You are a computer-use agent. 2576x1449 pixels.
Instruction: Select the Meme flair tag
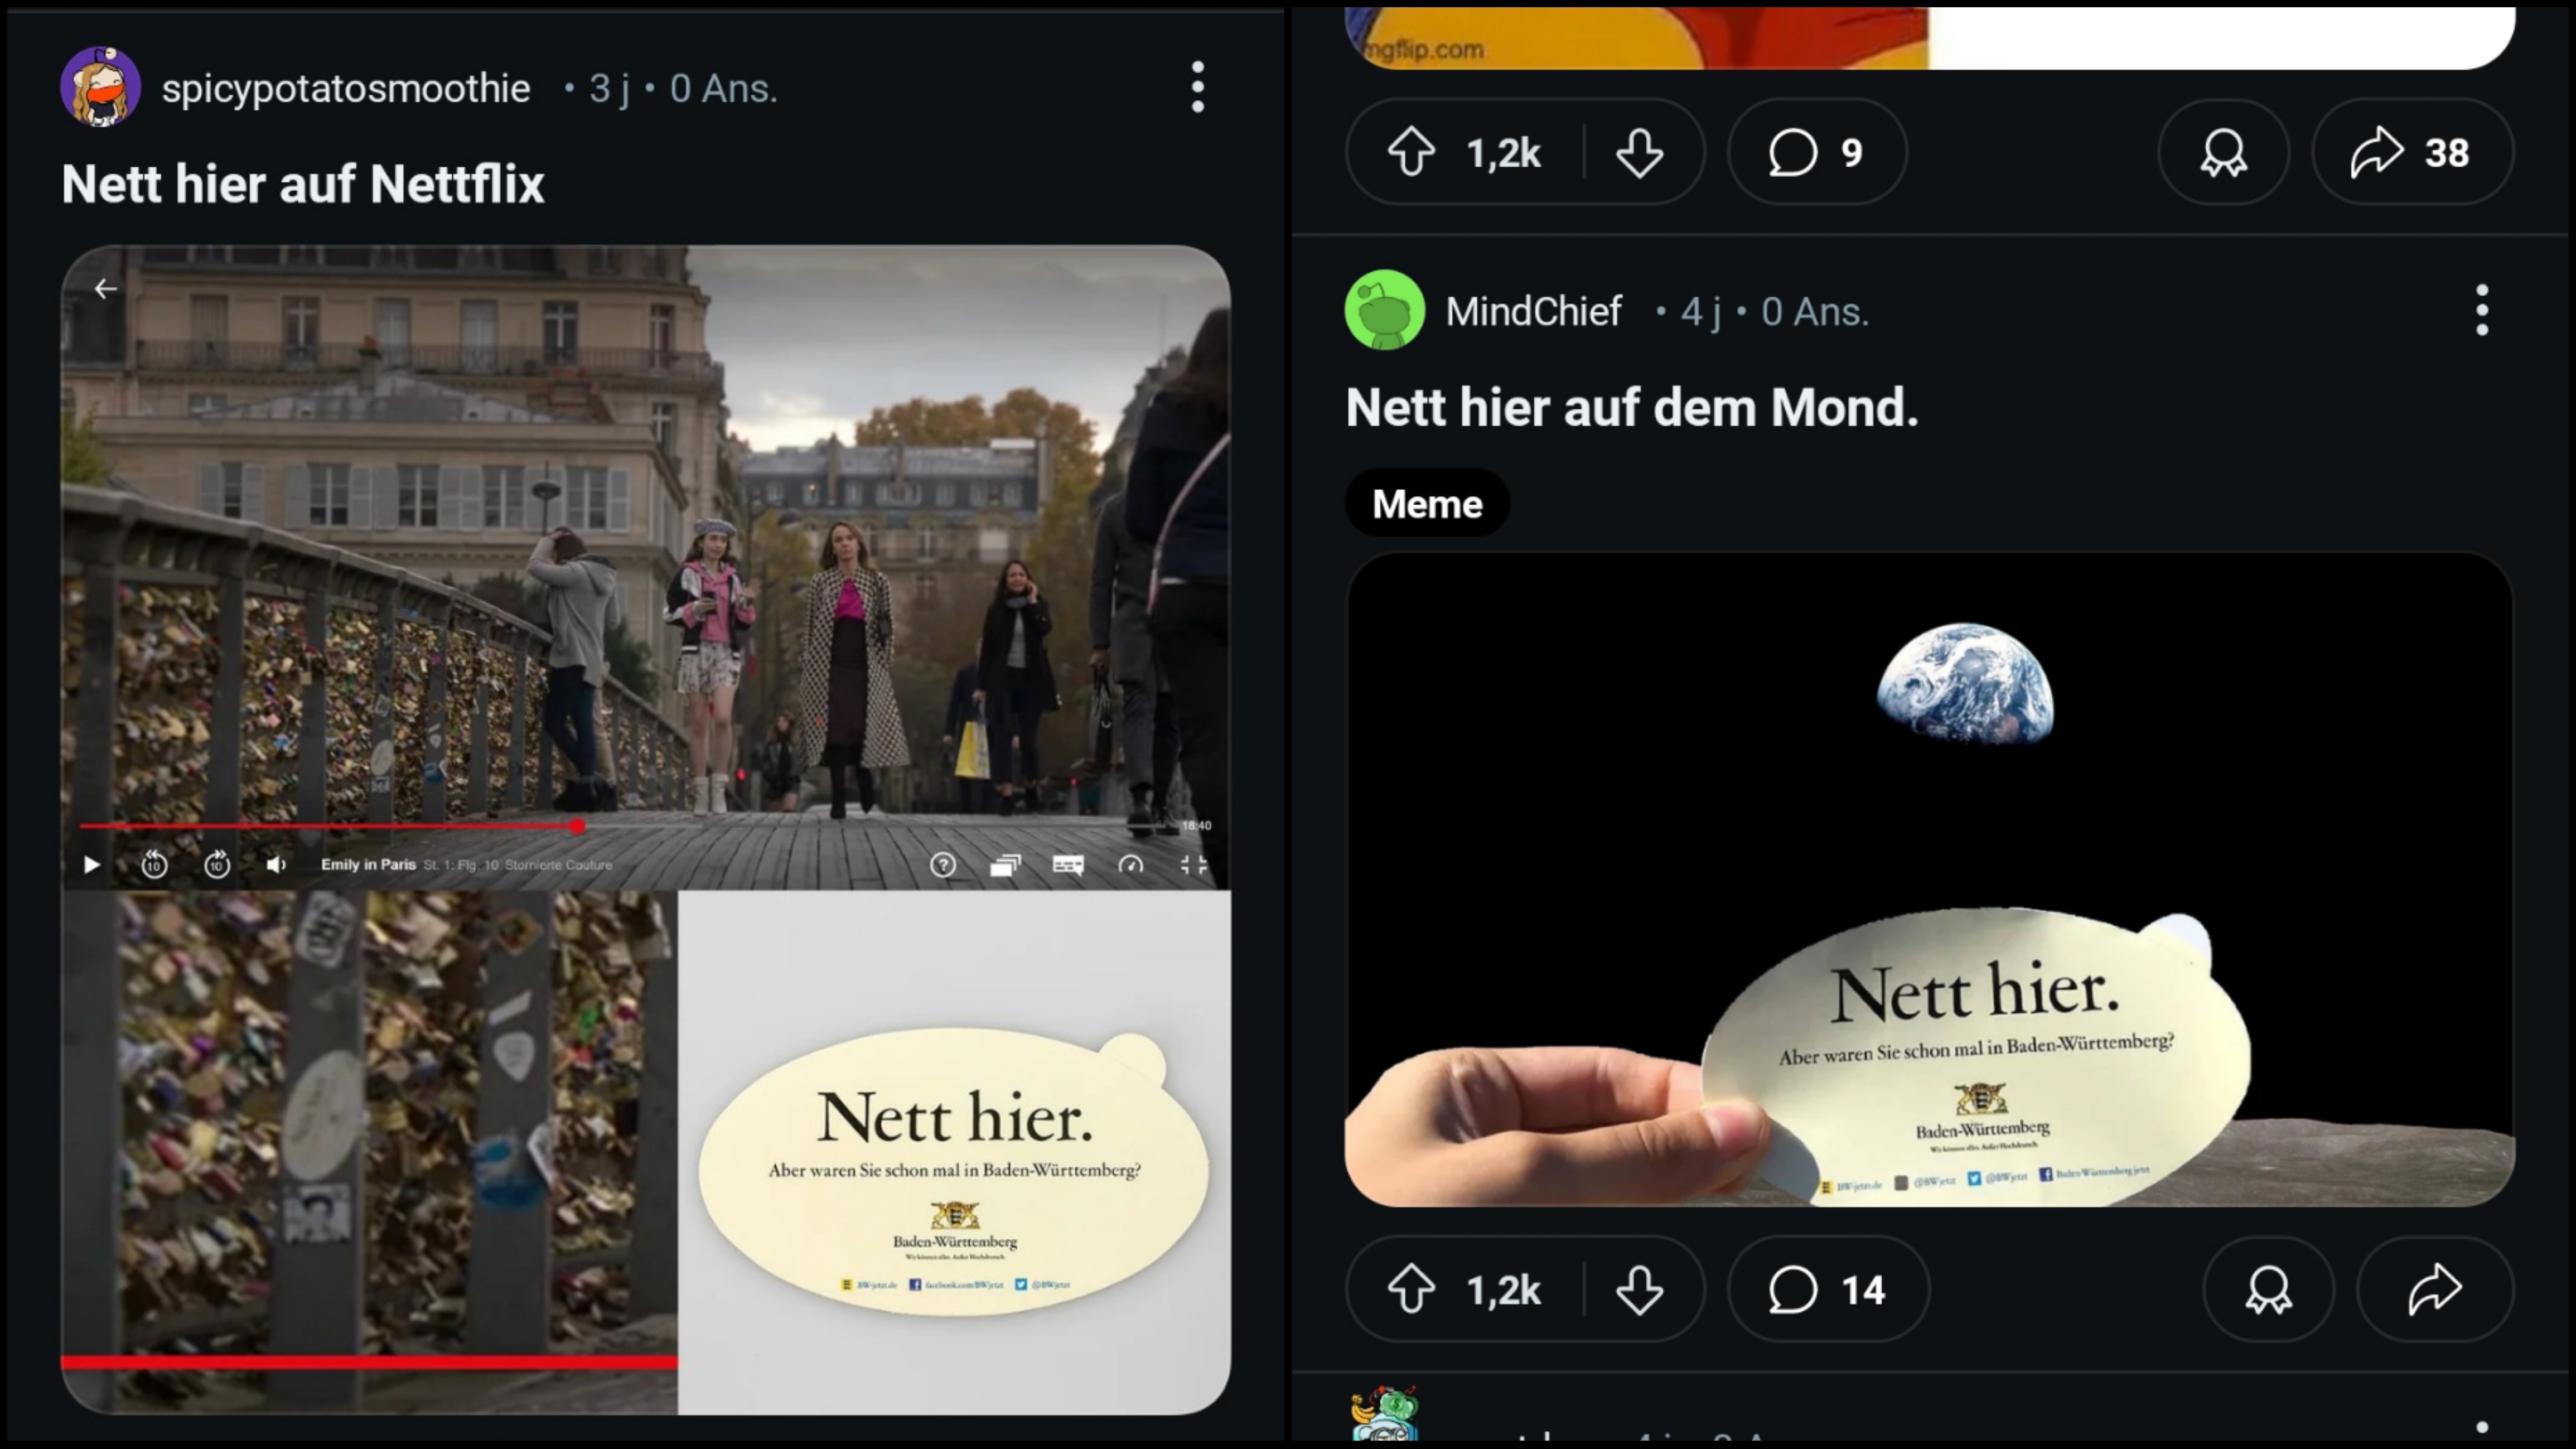(x=1427, y=503)
